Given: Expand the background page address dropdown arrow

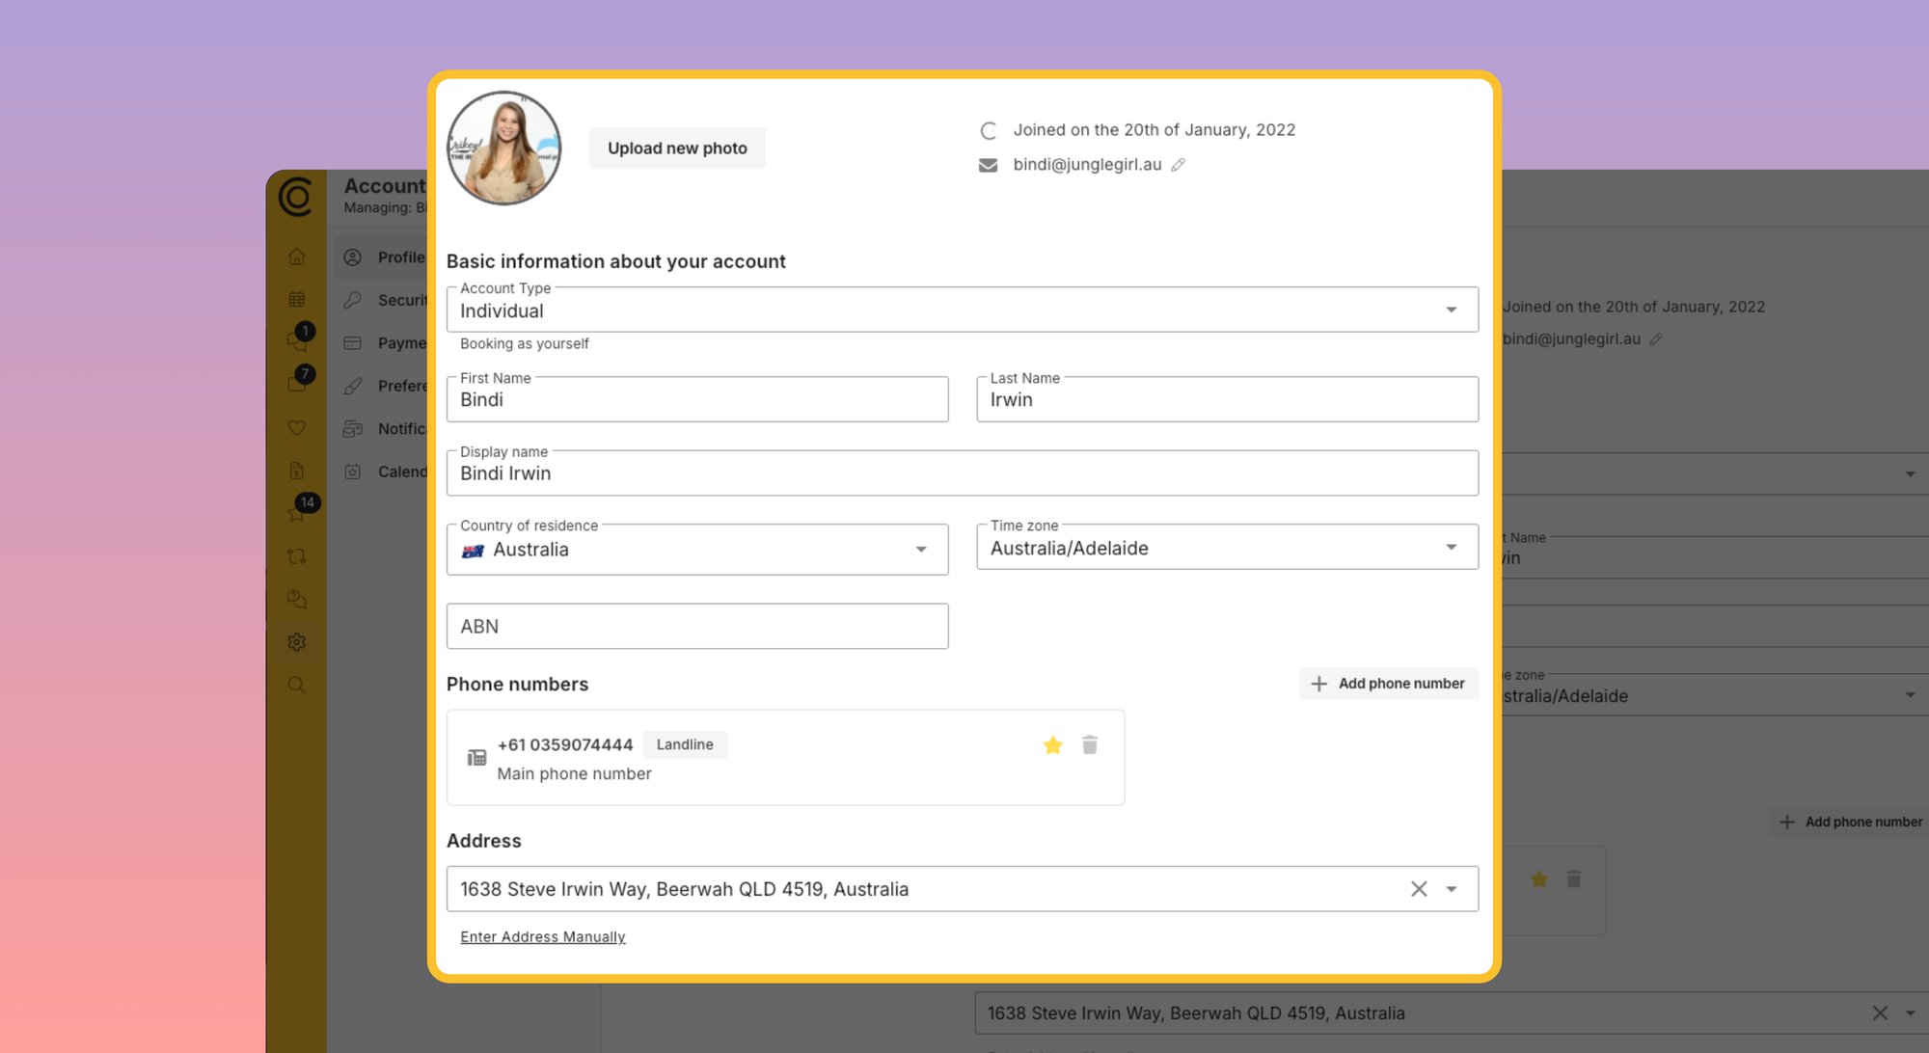Looking at the screenshot, I should click(x=1910, y=1013).
